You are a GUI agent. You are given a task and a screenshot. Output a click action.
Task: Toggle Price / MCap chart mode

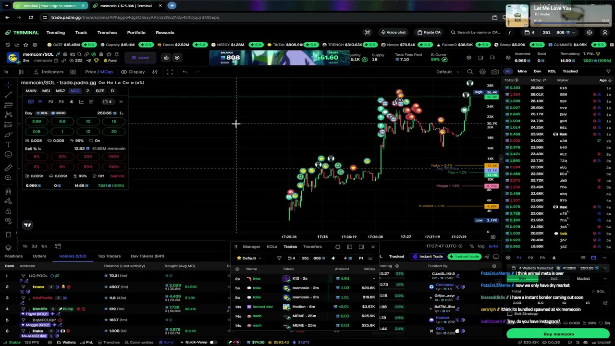99,72
